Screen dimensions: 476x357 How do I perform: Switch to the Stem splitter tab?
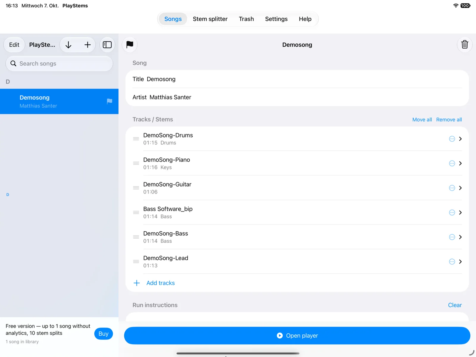[210, 19]
